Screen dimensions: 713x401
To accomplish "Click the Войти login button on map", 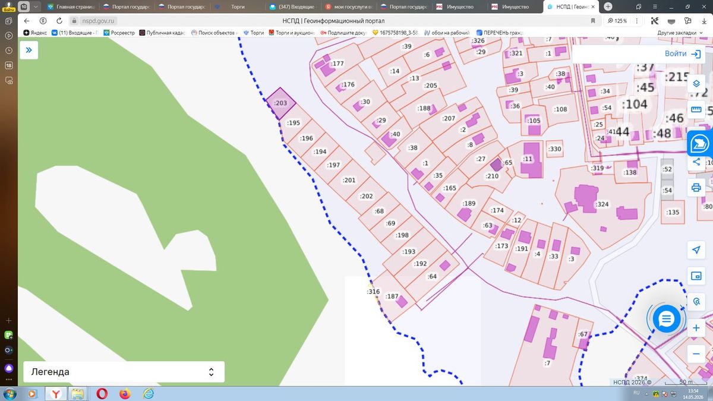I will 683,53.
